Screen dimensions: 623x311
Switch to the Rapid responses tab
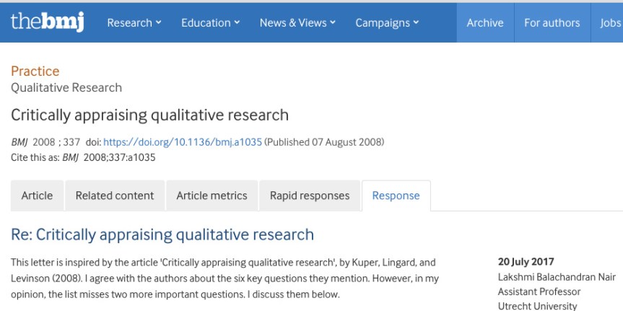310,196
